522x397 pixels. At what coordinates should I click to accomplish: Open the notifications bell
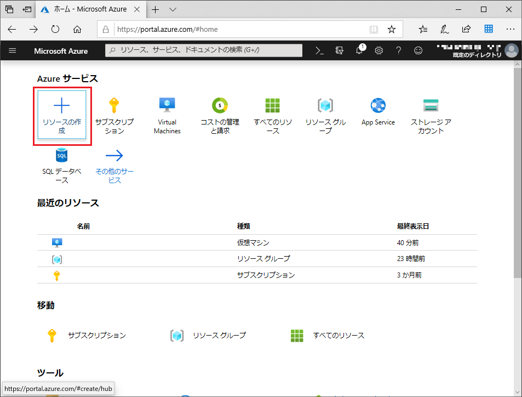359,50
